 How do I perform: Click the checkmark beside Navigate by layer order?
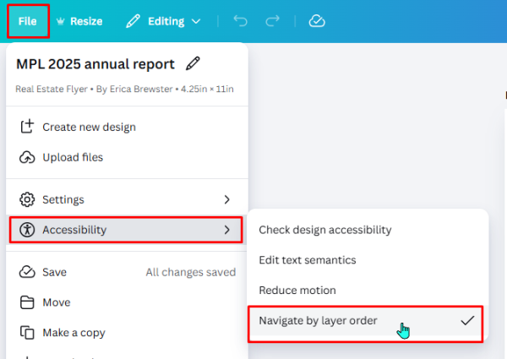(x=467, y=320)
